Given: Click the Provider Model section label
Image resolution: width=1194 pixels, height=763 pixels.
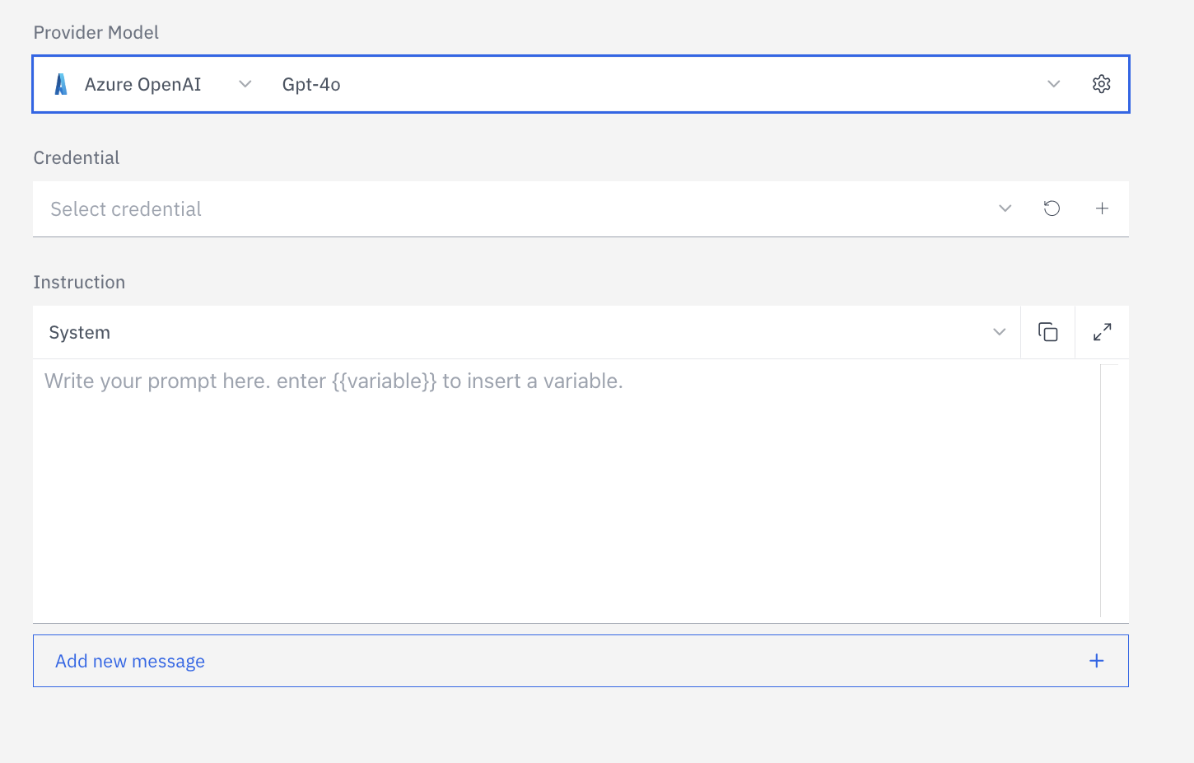Looking at the screenshot, I should (x=96, y=32).
